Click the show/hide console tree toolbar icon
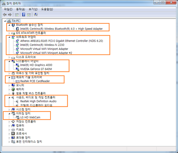Image resolution: width=178 pixels, height=153 pixels. tap(17, 15)
